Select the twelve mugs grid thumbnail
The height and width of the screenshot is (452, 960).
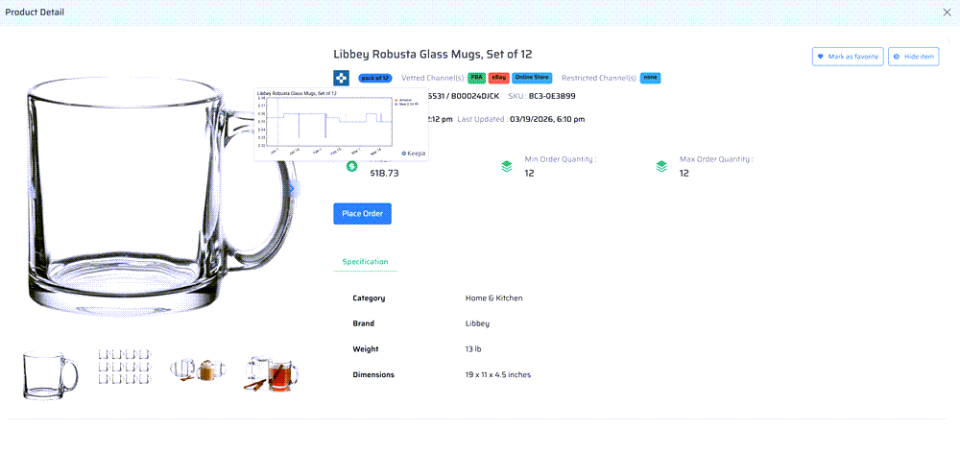tap(125, 366)
